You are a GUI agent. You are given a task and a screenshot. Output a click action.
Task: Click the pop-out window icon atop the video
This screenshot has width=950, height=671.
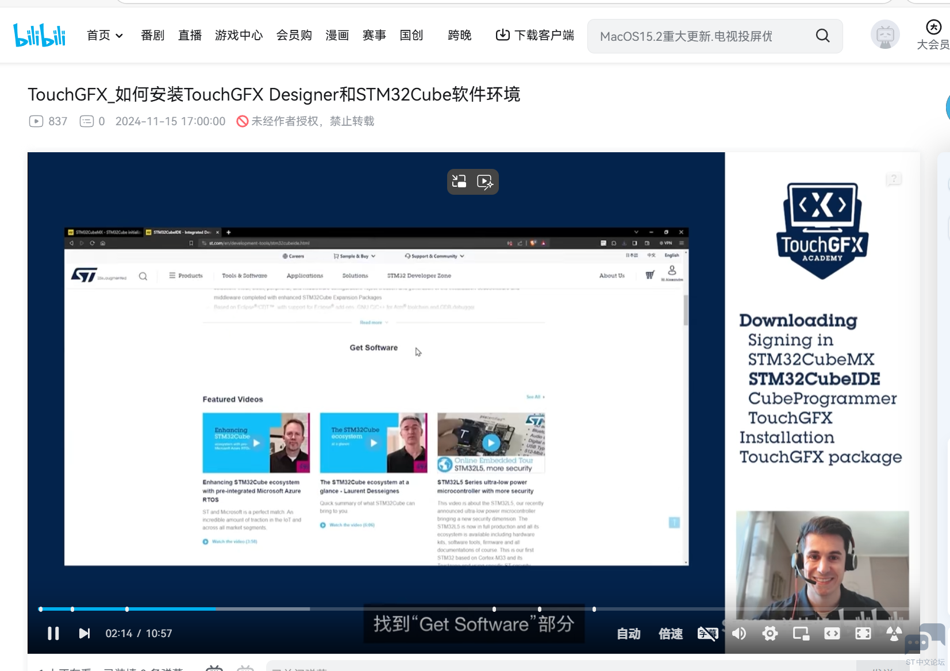[459, 182]
